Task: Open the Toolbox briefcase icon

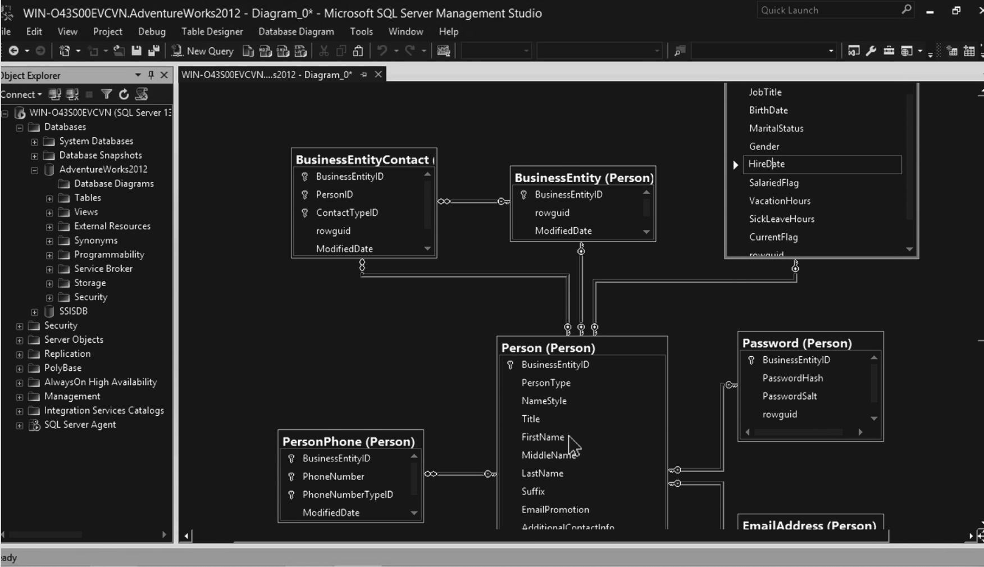Action: point(889,51)
